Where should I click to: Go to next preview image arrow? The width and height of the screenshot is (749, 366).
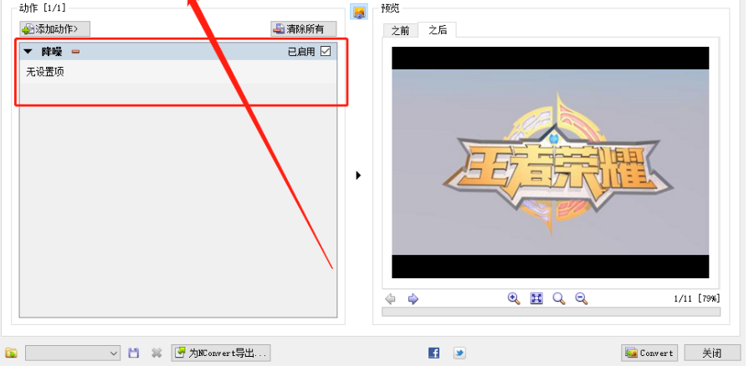413,299
